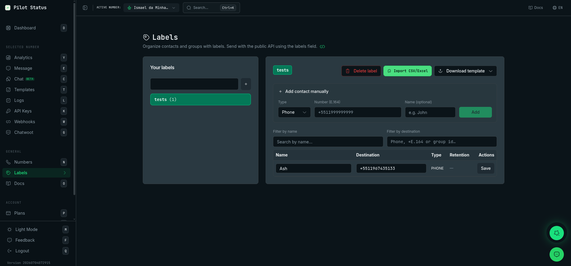Click the top bar Docs book icon
Image resolution: width=571 pixels, height=266 pixels.
tap(531, 8)
